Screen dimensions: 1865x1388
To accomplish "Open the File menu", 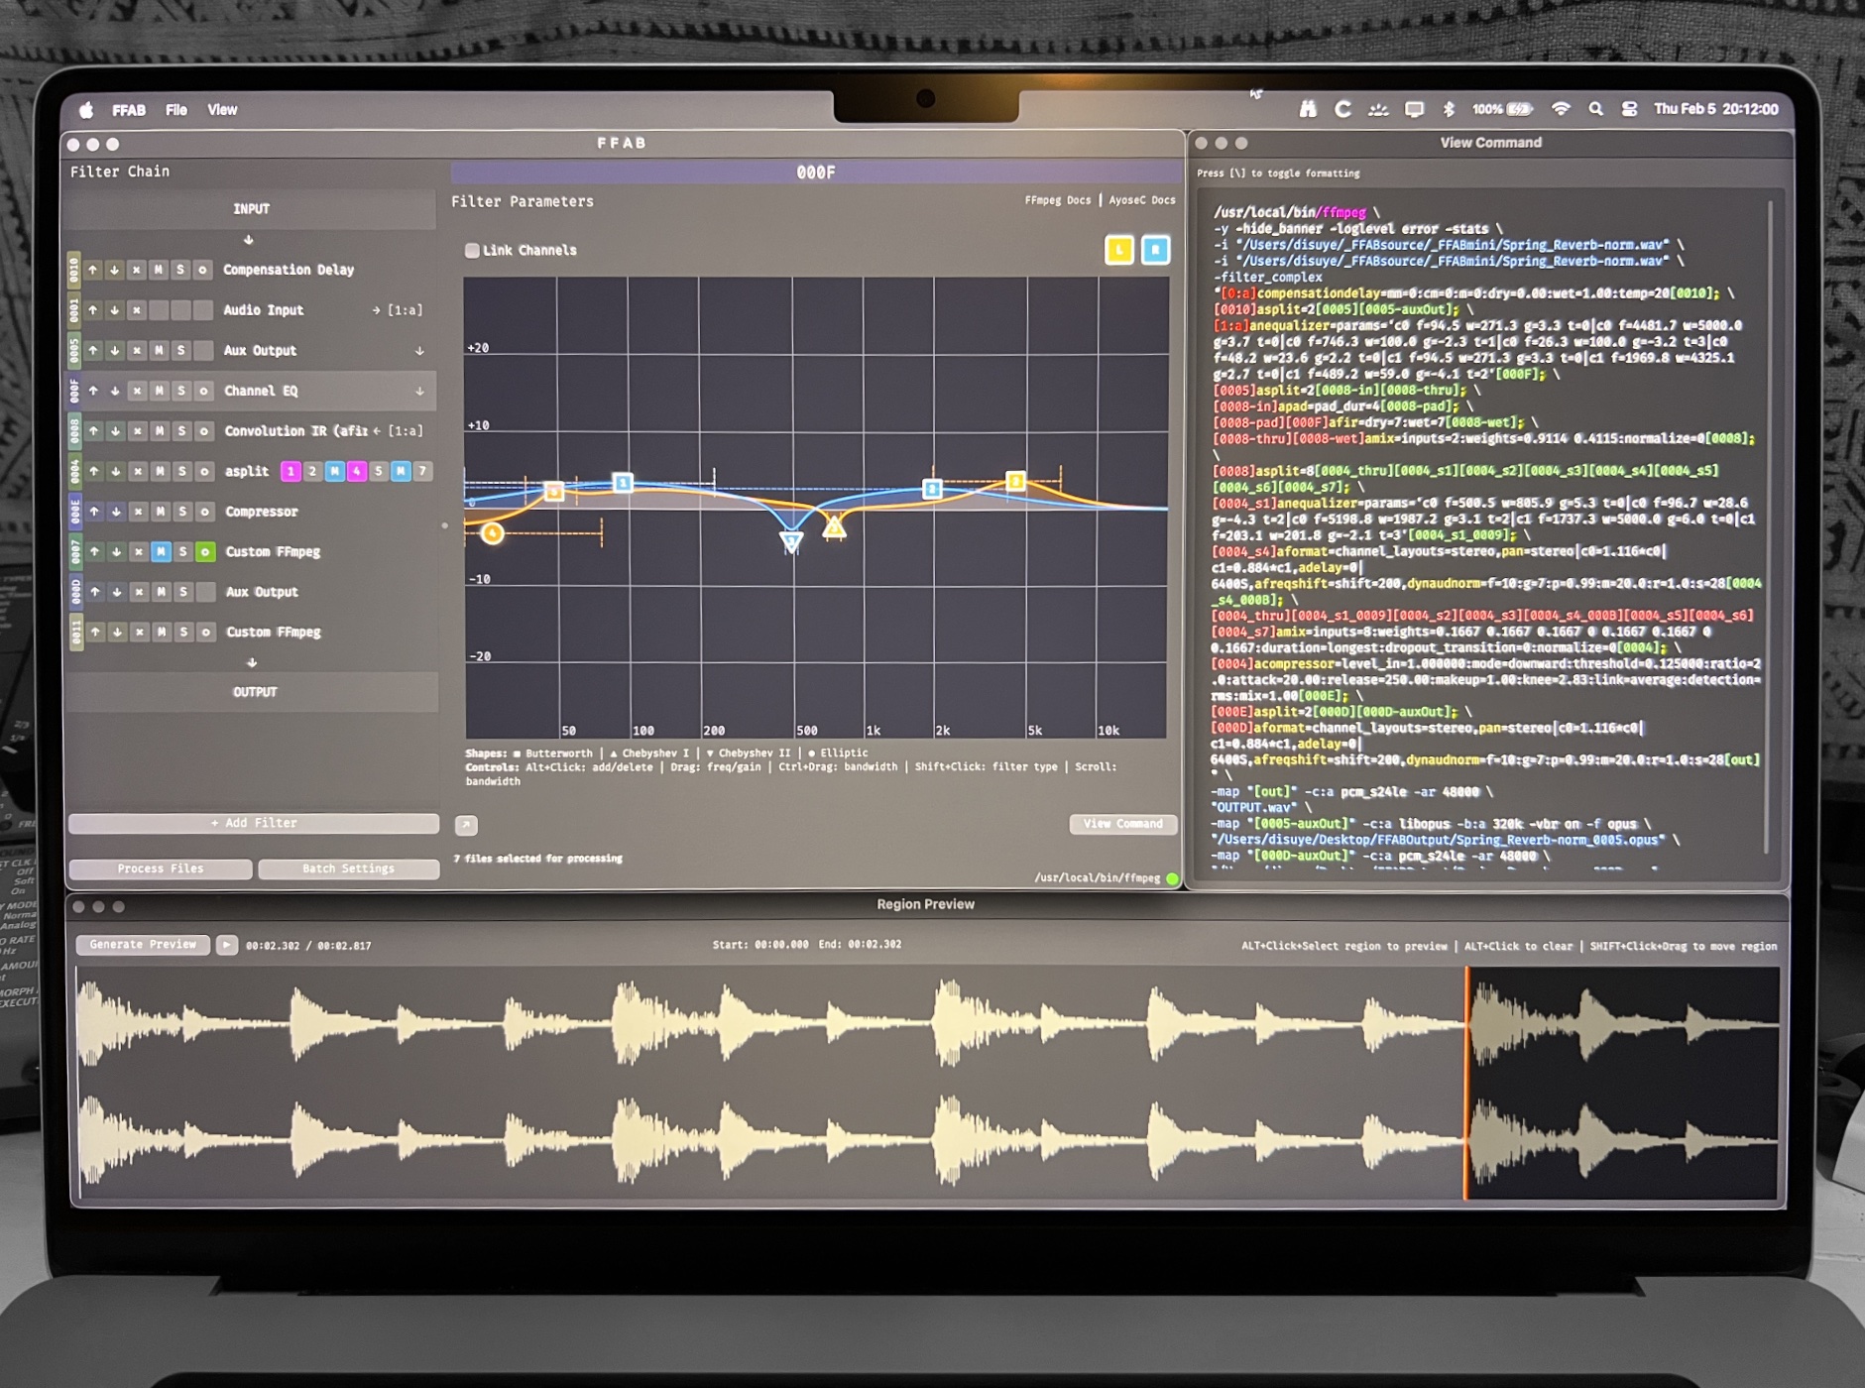I will tap(176, 110).
